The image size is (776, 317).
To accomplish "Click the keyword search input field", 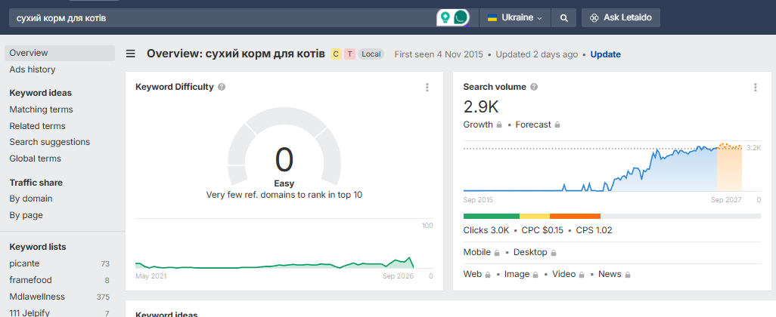I will coord(222,18).
